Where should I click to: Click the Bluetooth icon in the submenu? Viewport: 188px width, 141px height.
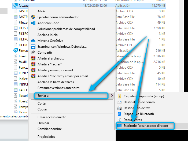click(x=119, y=114)
